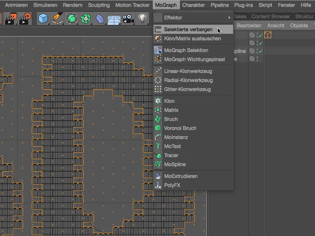
Task: Choose Selektierte verbergen from MoGraph menu
Action: point(188,29)
